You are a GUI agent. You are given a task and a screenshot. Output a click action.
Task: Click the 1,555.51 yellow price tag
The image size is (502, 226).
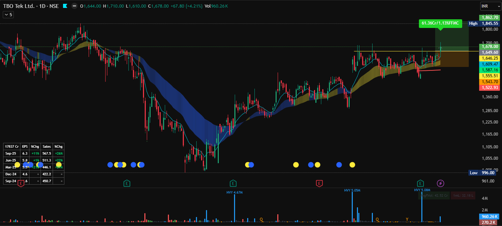click(x=489, y=76)
